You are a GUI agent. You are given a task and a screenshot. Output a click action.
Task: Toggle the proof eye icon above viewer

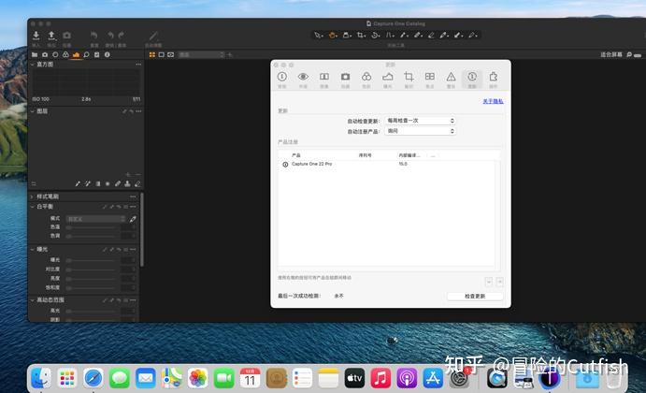pos(171,54)
